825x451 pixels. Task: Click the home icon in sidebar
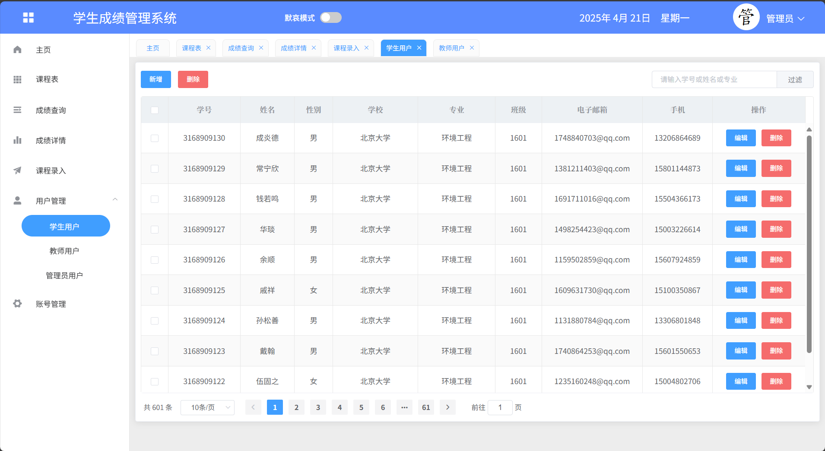[17, 50]
